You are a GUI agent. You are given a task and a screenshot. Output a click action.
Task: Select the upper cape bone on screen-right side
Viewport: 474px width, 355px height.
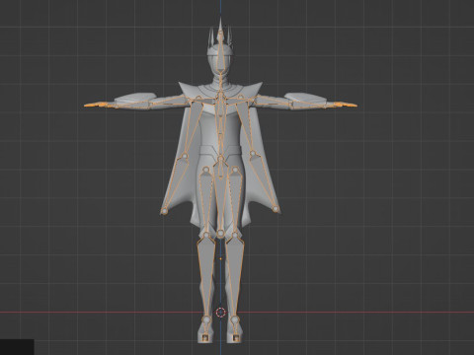(x=246, y=126)
